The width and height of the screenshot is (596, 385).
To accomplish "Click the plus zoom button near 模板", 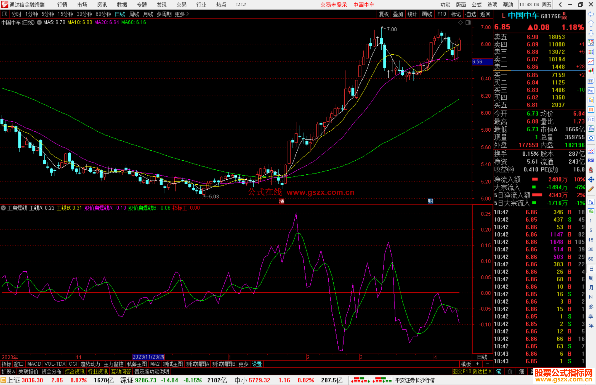I will pyautogui.click(x=477, y=364).
